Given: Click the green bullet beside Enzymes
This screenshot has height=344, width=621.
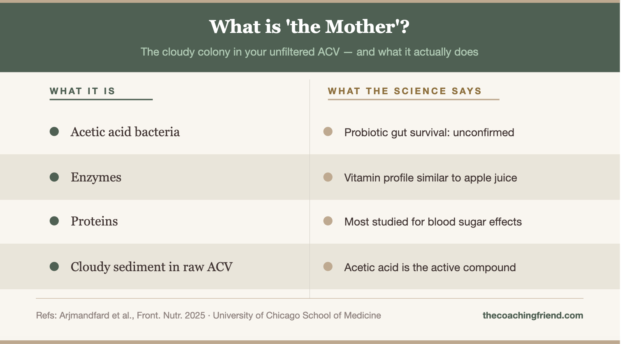Looking at the screenshot, I should [54, 177].
